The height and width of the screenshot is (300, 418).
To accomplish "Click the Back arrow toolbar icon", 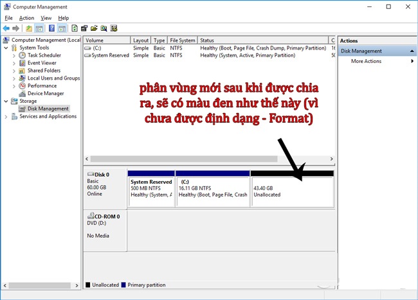I will (6, 28).
